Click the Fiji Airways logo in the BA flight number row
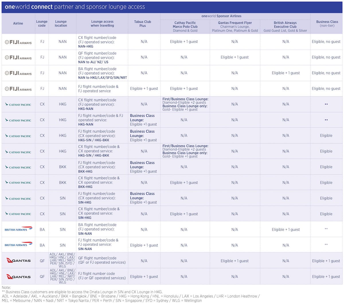The image size is (344, 305). [x=18, y=73]
